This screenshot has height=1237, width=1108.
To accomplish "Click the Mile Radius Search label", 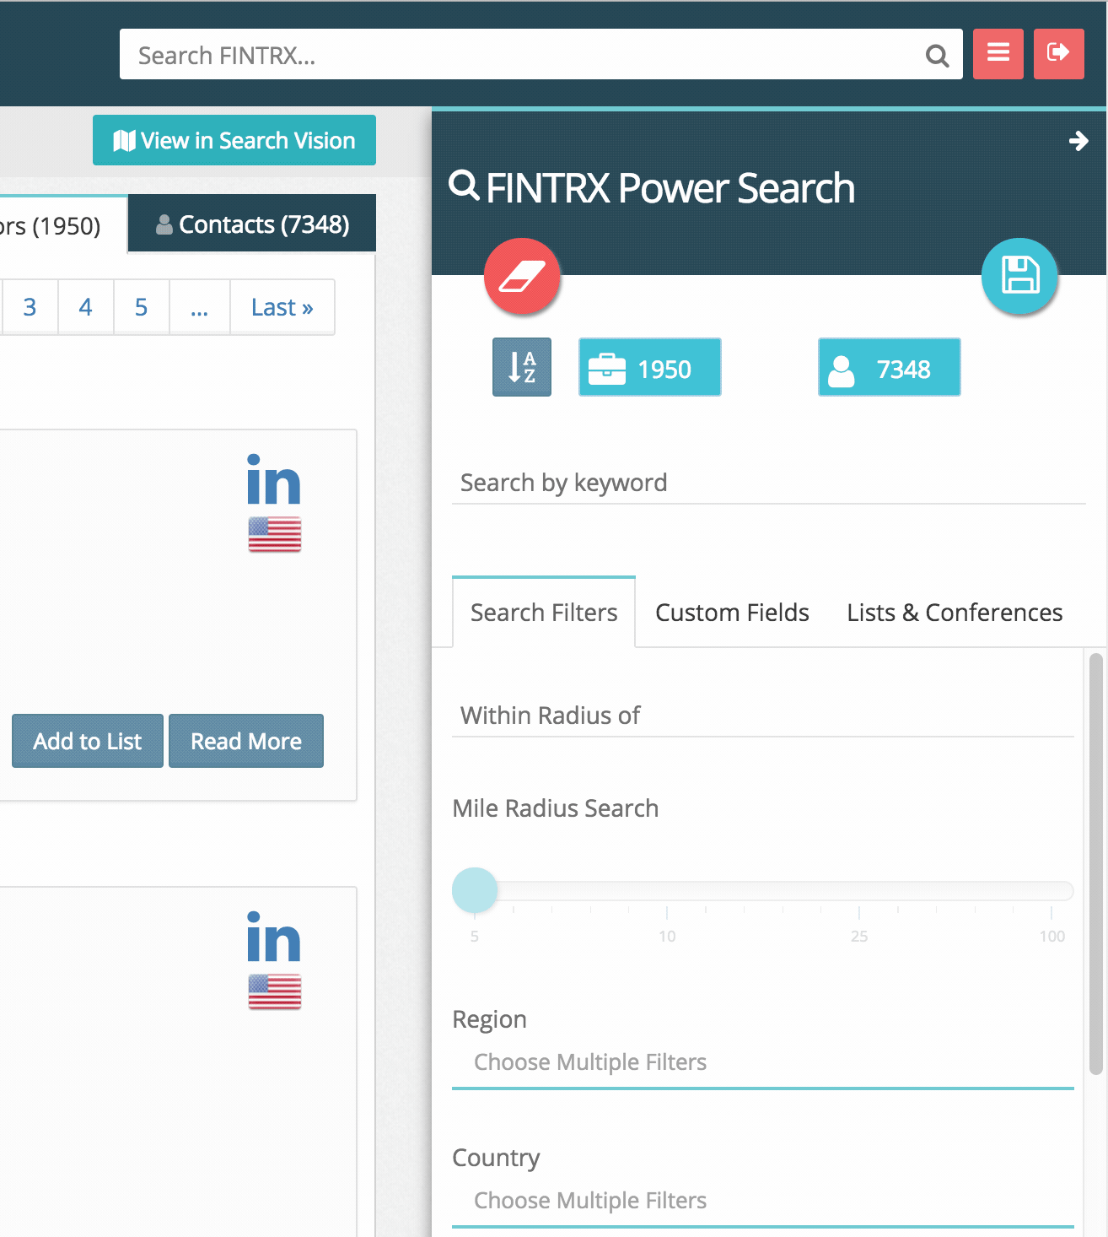I will click(556, 808).
